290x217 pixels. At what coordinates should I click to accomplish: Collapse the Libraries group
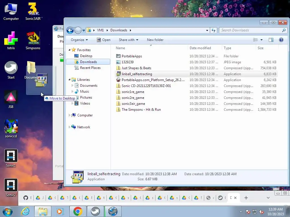tap(70, 79)
